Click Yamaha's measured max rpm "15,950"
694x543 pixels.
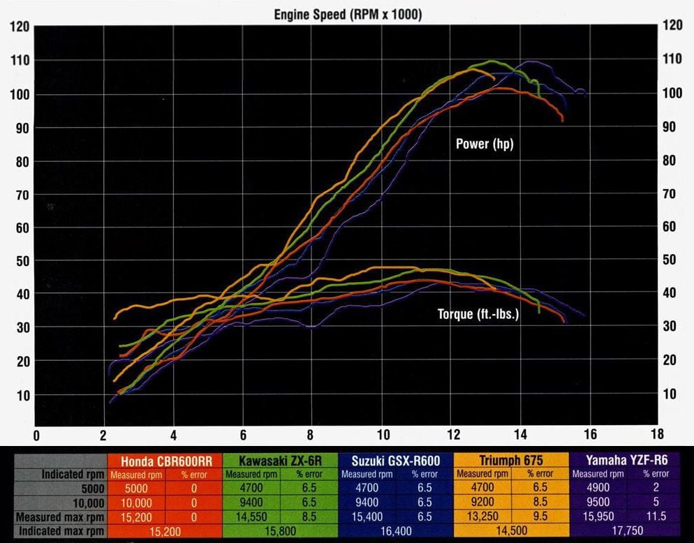point(598,516)
